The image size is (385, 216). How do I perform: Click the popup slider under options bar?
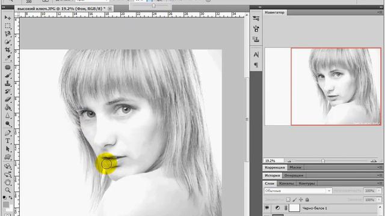154,5
